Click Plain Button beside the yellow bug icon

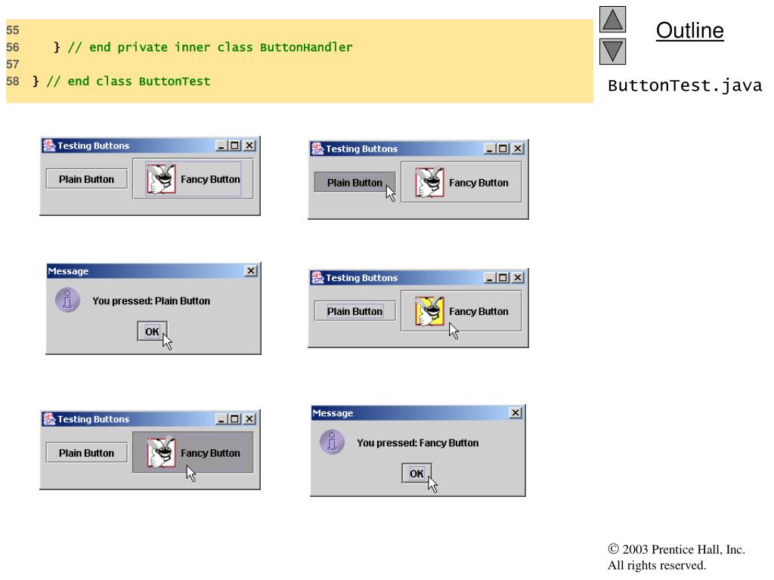[354, 311]
